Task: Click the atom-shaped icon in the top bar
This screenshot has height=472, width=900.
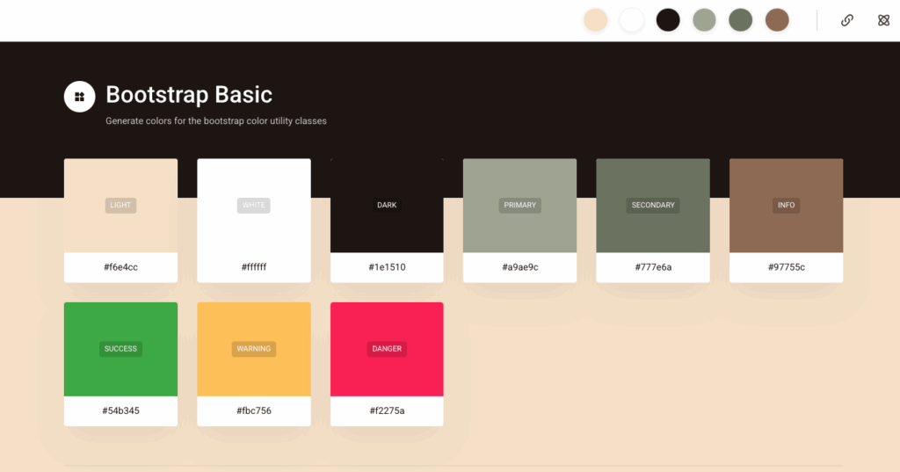Action: point(883,21)
